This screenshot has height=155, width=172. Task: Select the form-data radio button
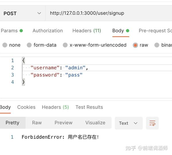[x=29, y=45]
